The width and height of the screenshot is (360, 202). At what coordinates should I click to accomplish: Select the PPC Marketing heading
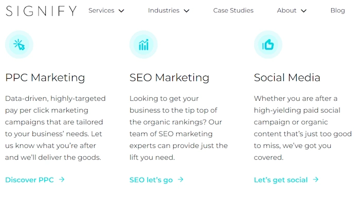45,78
